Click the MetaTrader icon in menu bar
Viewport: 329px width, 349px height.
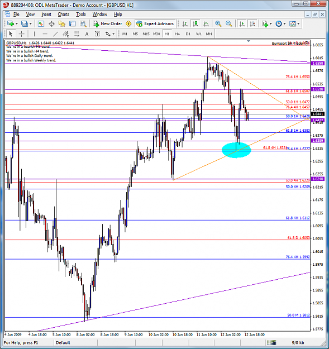point(7,15)
